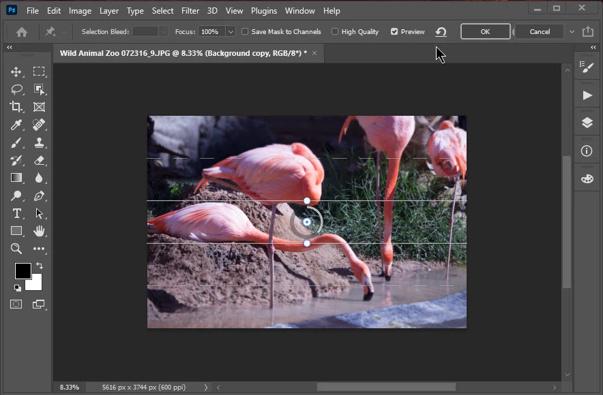
Task: Open the foreground black color swatch
Action: [x=23, y=271]
